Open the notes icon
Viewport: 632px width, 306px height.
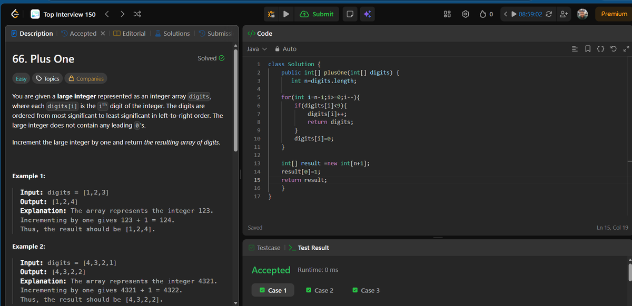pos(349,14)
